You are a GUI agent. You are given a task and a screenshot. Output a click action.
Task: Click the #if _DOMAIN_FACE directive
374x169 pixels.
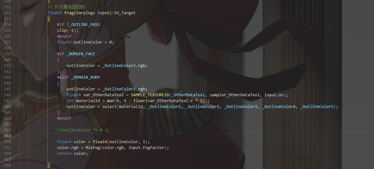[76, 54]
